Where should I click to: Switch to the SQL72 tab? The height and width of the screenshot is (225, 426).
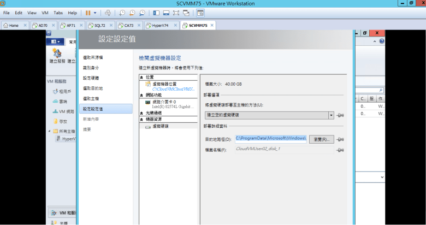point(99,26)
